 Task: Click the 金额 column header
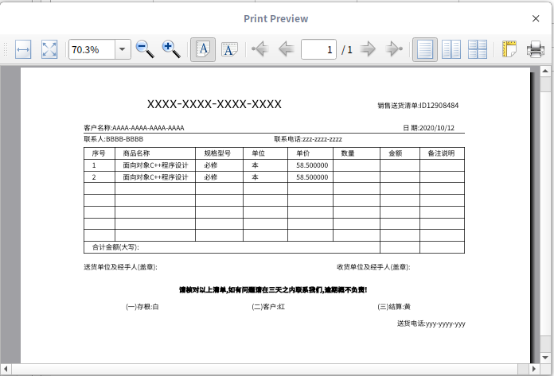396,153
